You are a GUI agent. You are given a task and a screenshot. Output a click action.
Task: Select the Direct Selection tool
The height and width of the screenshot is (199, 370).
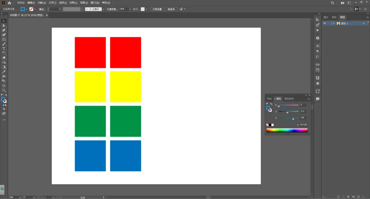coord(4,25)
